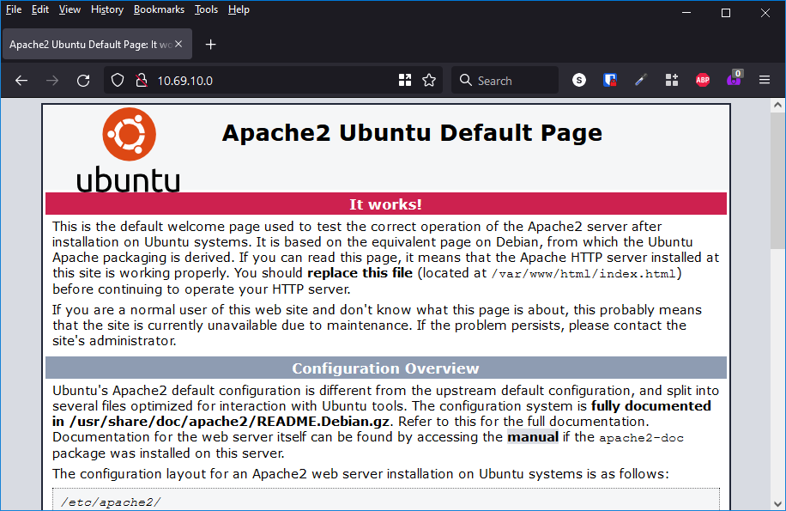Open the Tools menu
The image size is (786, 511).
[206, 9]
